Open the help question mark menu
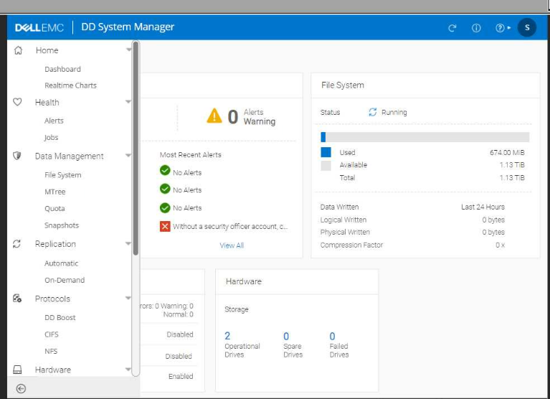 click(x=503, y=28)
